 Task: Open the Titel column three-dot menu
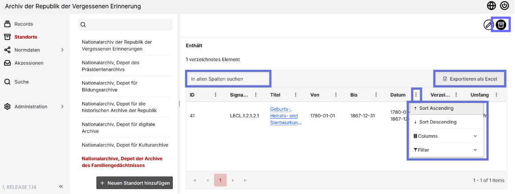click(x=296, y=95)
